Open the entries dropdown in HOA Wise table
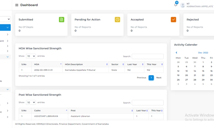Screen dimensions: 214x128 point(31,56)
